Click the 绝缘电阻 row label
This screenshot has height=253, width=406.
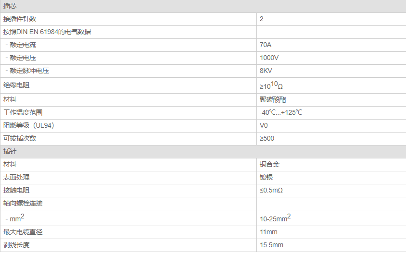coord(16,85)
